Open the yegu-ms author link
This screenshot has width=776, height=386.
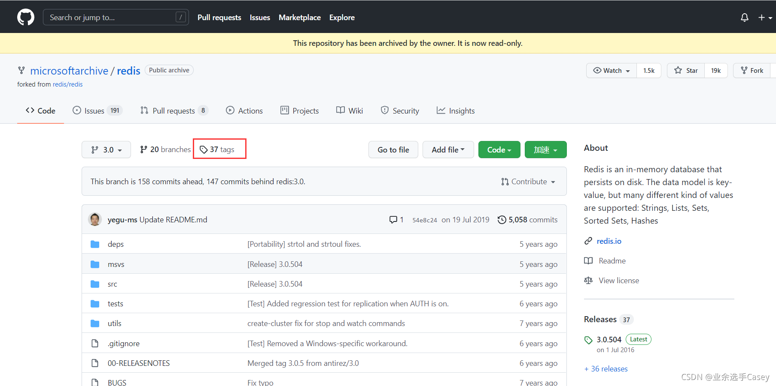(x=122, y=220)
